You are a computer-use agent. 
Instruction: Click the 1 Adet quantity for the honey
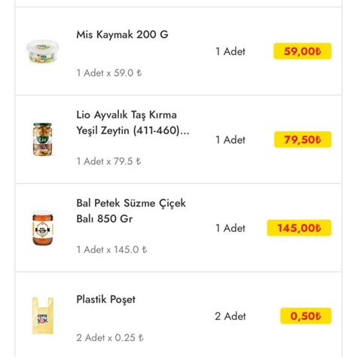point(230,228)
